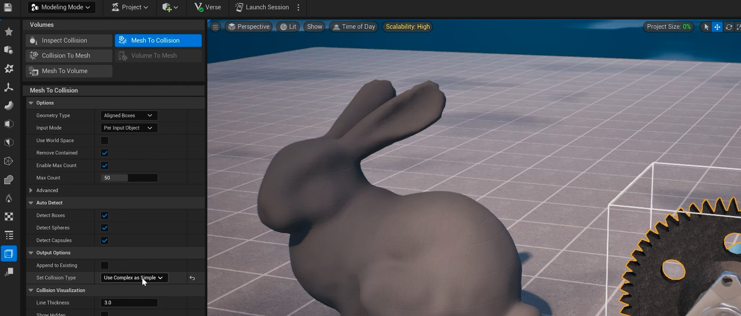Screen dimensions: 741x316
Task: Select the rotate gizmo tool
Action: (729, 27)
